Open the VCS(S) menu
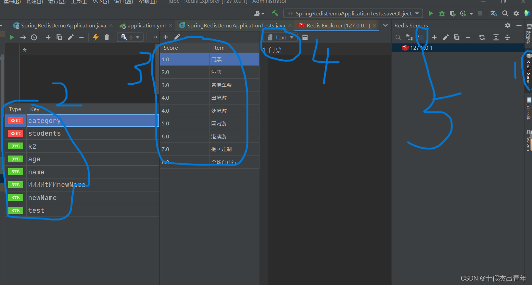532x285 pixels. [101, 2]
